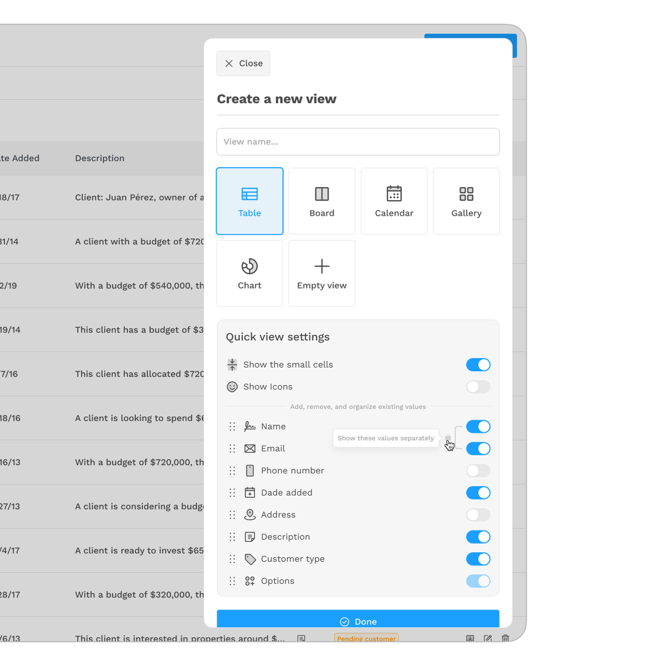Click the edit pencil icon in the bottom row
The width and height of the screenshot is (666, 666).
[x=488, y=638]
